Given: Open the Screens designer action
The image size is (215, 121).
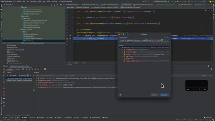Looking at the screenshot, I should coord(71,7).
